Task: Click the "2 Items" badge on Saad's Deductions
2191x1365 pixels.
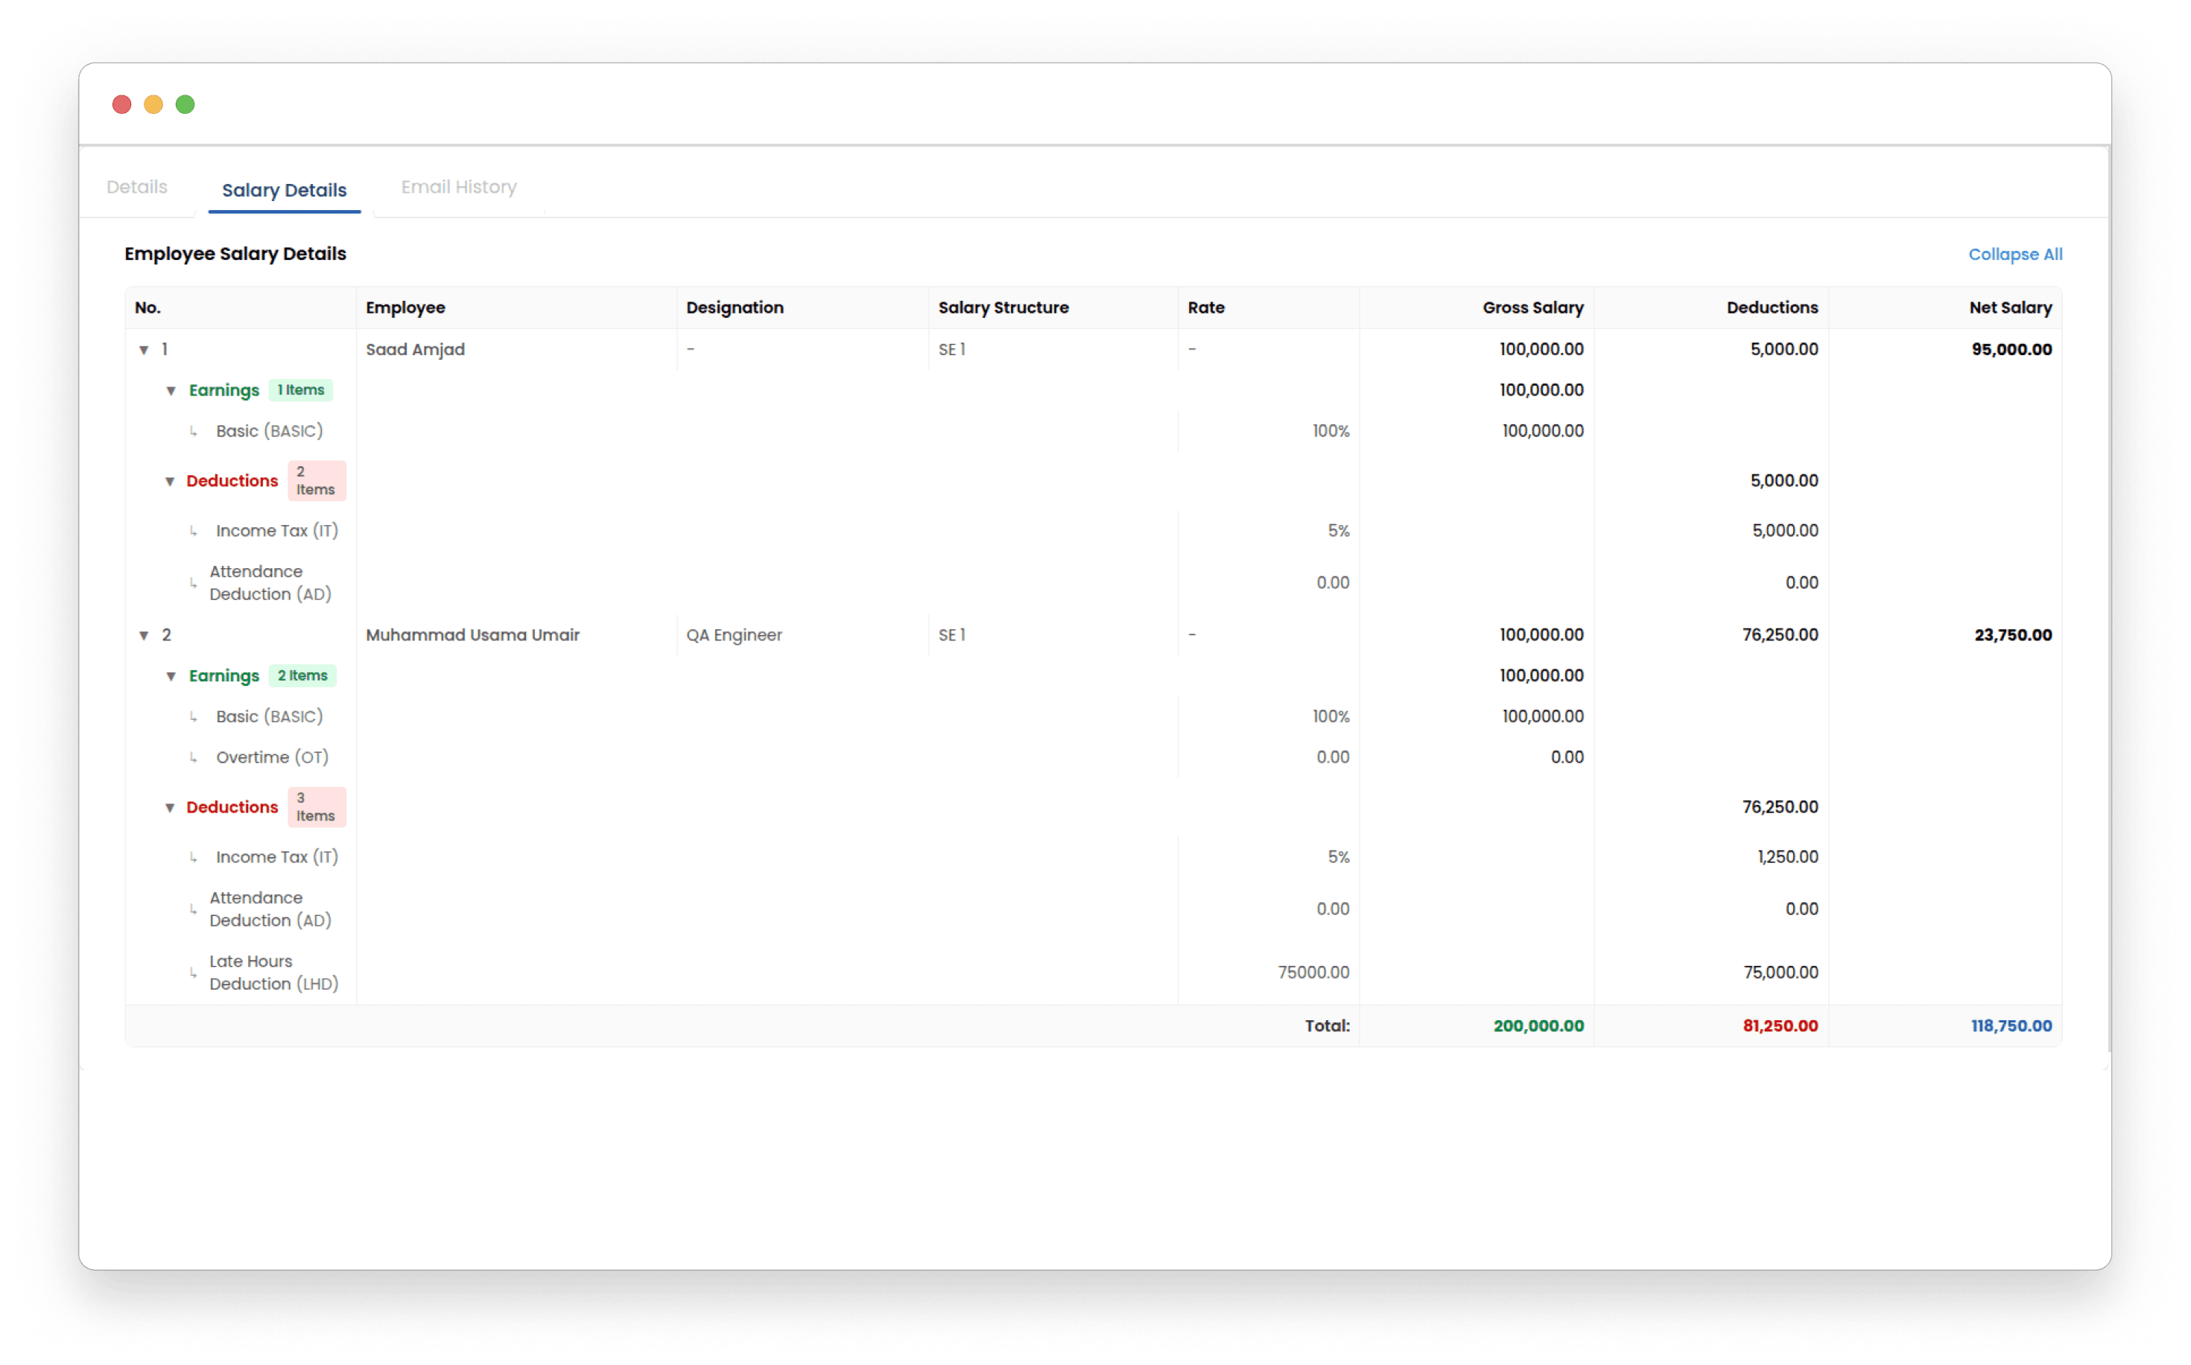Action: pyautogui.click(x=316, y=480)
